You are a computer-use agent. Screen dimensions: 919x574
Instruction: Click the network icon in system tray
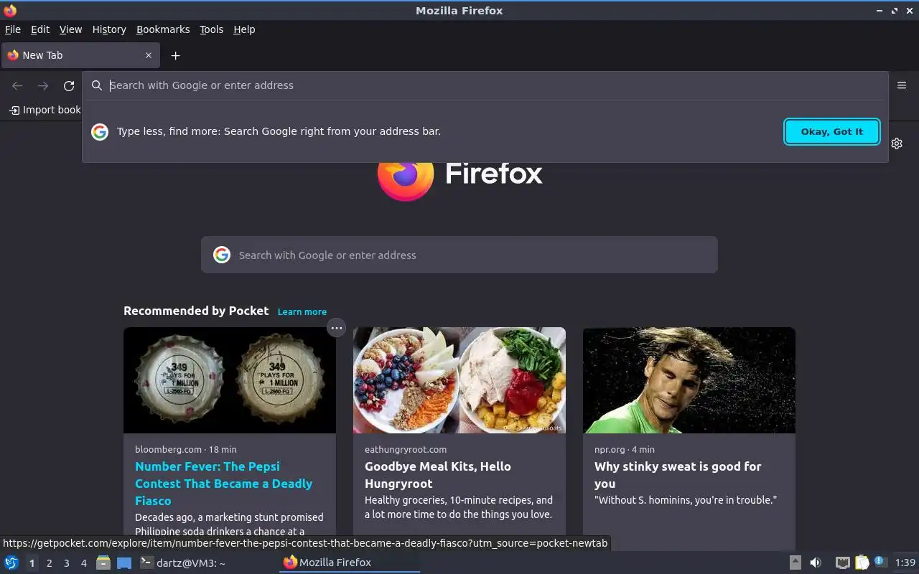point(842,563)
